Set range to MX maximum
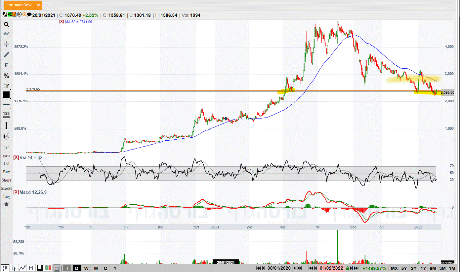The width and height of the screenshot is (460, 272). tap(394, 268)
